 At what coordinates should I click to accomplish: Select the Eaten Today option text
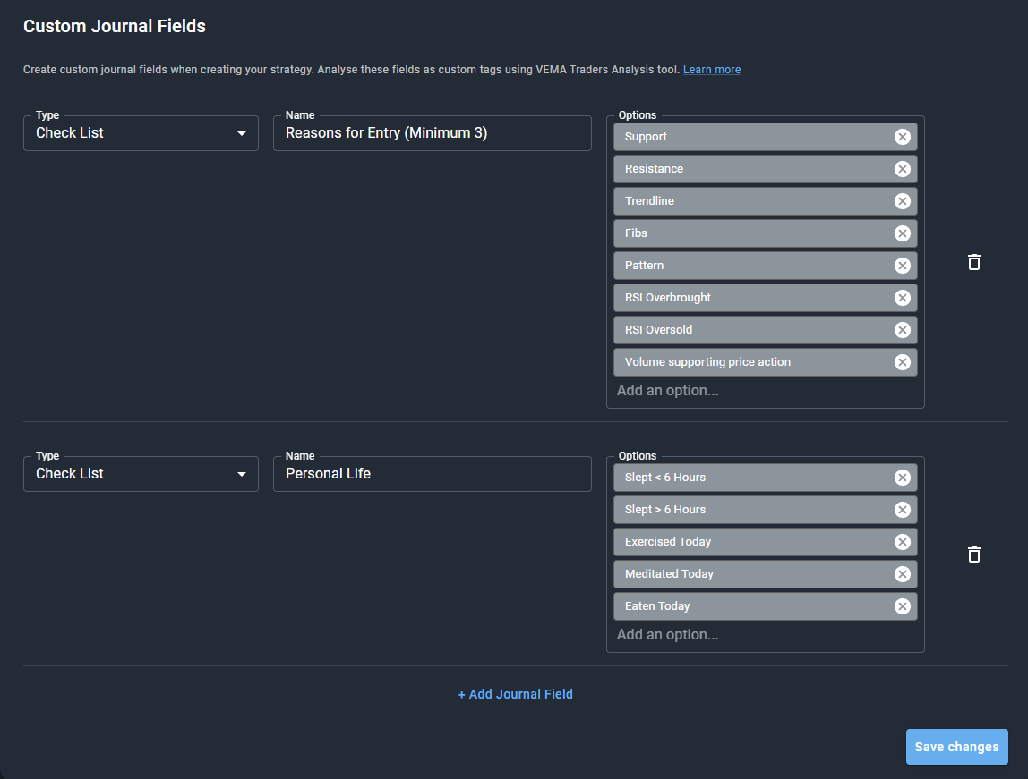point(657,606)
